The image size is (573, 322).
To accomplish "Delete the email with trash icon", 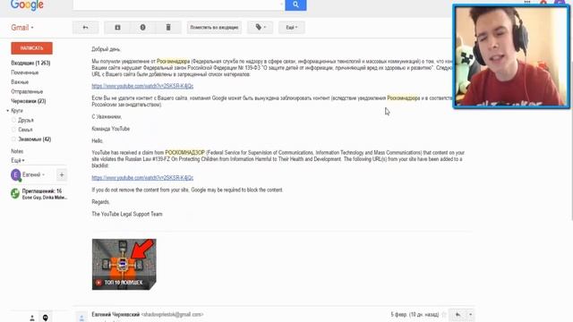I will (x=168, y=28).
